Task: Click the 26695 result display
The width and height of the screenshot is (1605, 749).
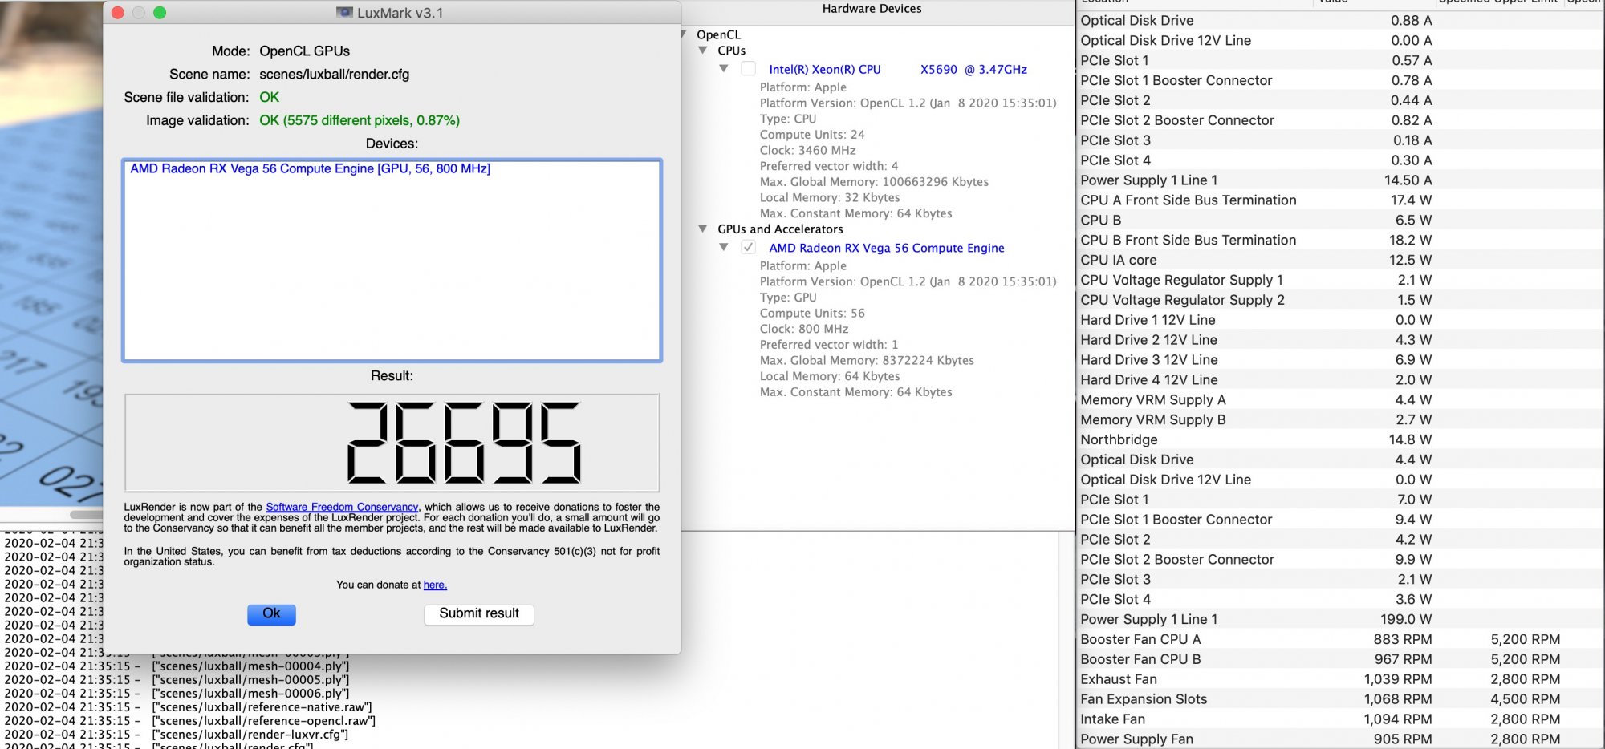Action: [392, 443]
